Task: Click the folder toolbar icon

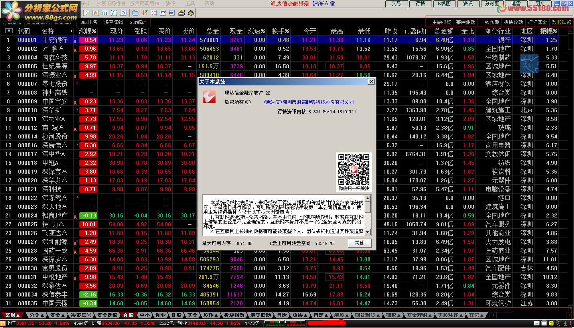Action: tap(135, 13)
